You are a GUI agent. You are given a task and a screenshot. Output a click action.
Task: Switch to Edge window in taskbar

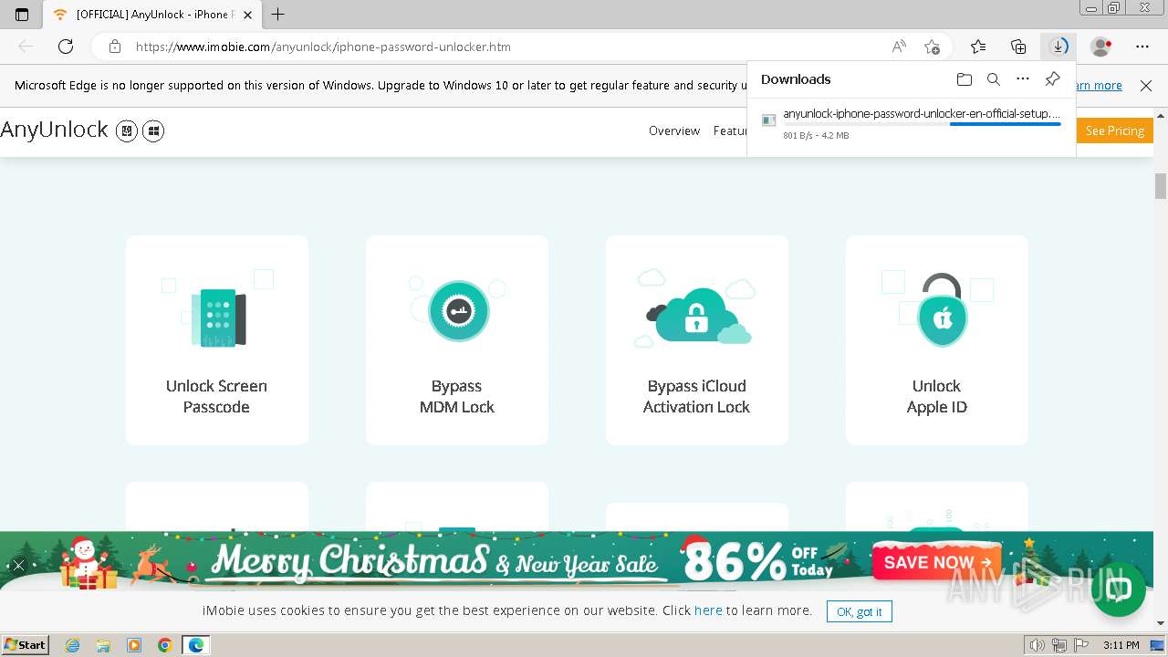click(x=196, y=645)
